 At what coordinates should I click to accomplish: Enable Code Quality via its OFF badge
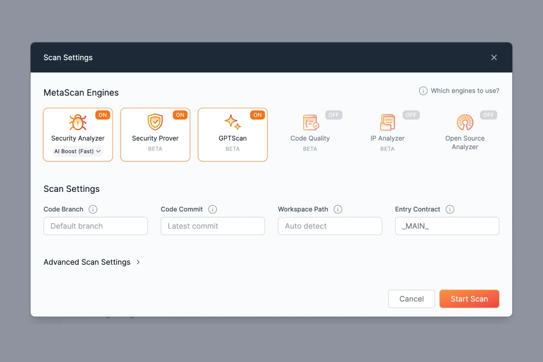coord(333,115)
